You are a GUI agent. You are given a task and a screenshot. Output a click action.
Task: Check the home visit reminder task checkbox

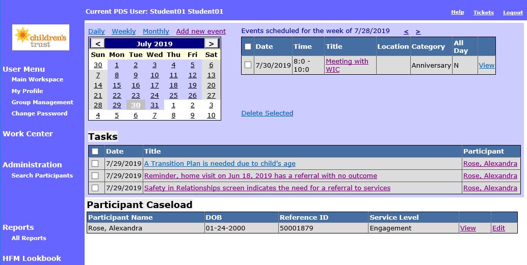(x=95, y=176)
